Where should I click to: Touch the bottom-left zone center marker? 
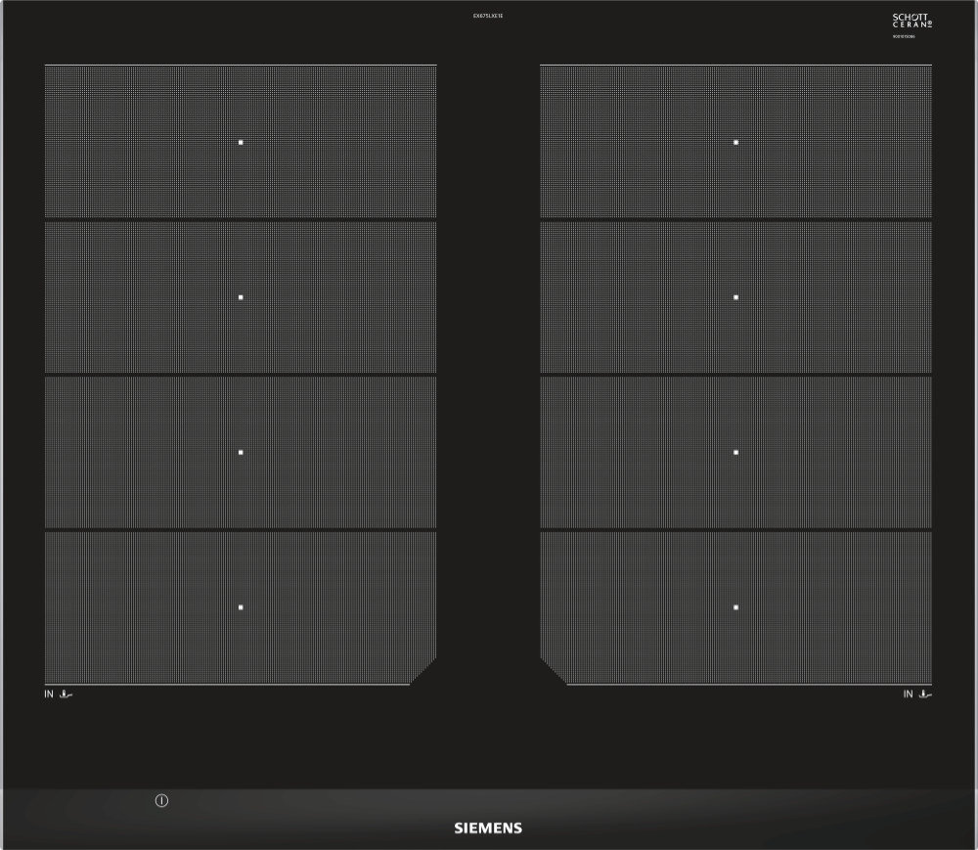tap(241, 607)
